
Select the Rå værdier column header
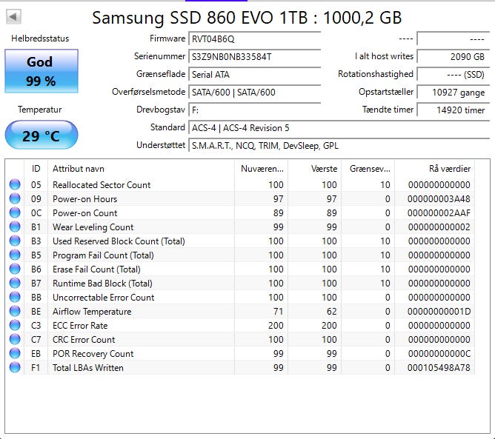[435, 169]
